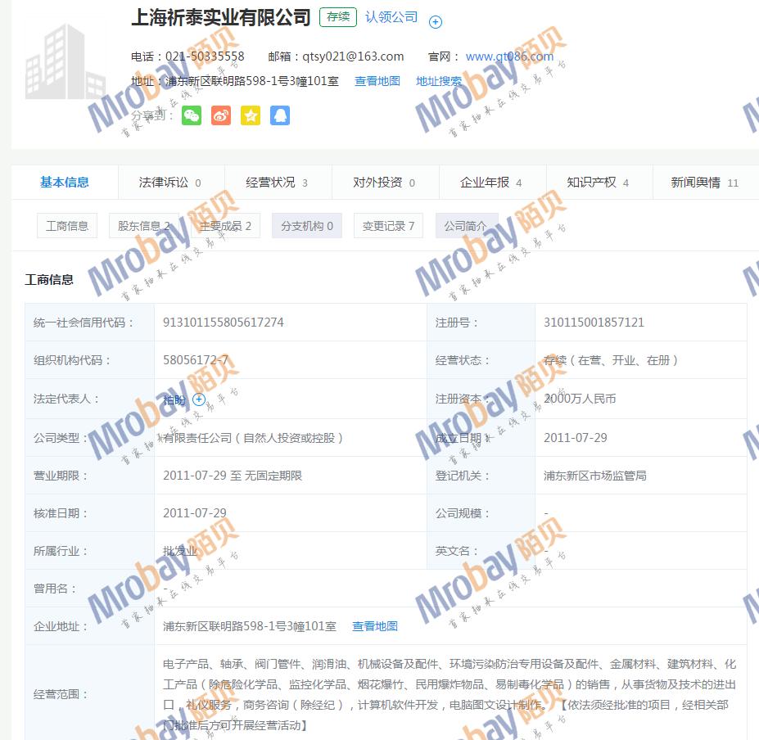Share company page via WeChat icon
759x740 pixels.
(191, 115)
